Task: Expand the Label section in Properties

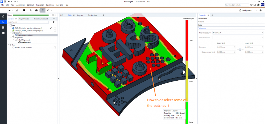Action: [x=200, y=25]
